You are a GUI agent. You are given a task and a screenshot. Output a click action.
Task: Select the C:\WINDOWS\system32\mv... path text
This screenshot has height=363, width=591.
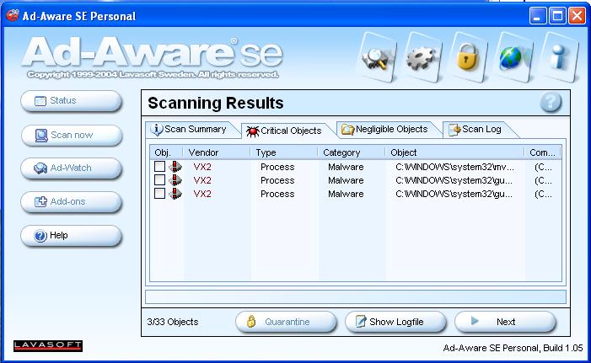454,167
